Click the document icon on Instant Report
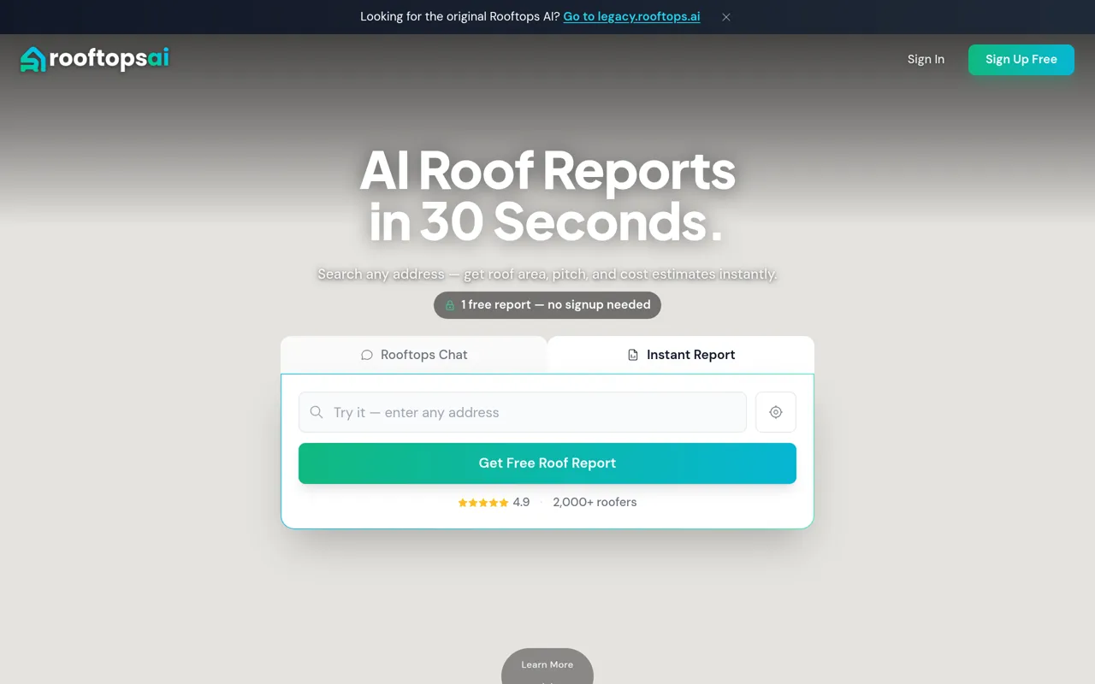The image size is (1095, 684). coord(633,355)
